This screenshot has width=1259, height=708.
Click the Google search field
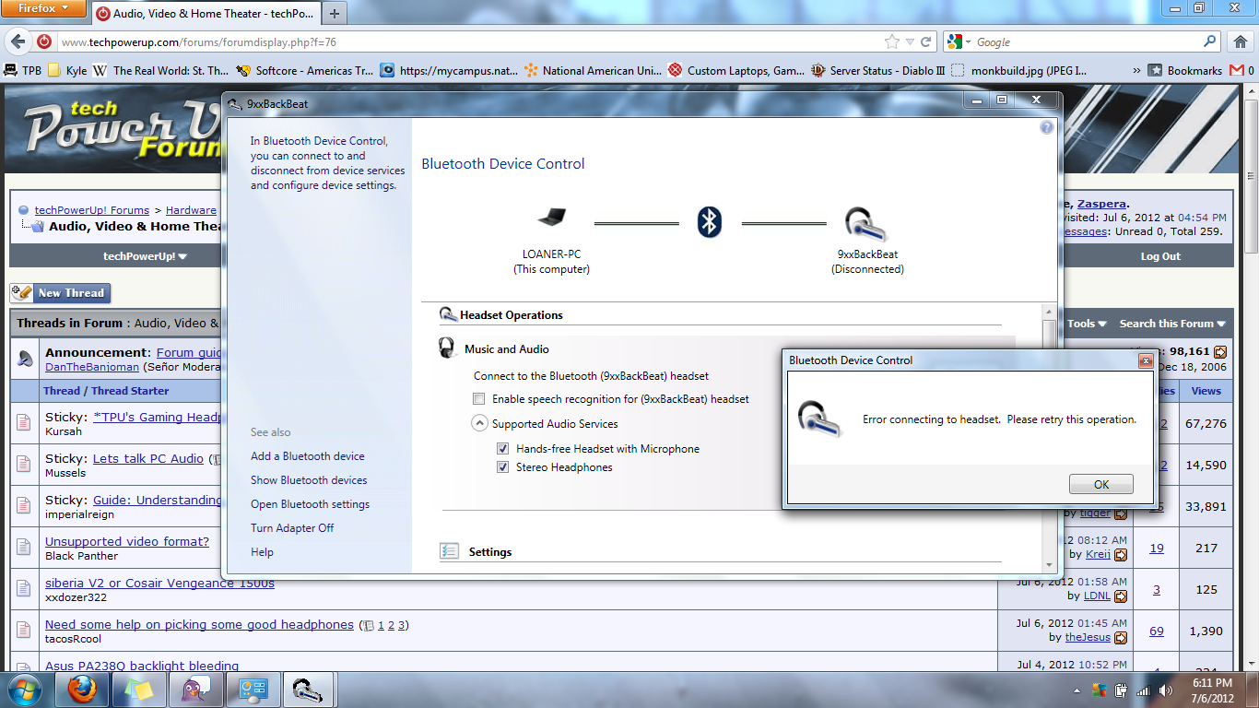1088,42
